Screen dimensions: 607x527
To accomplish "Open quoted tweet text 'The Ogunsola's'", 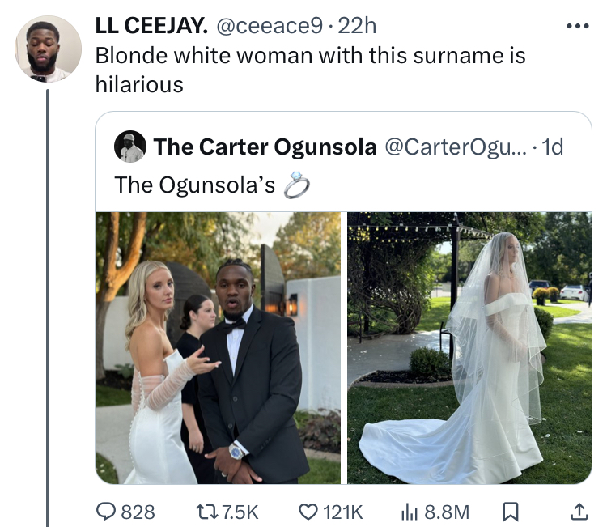I will point(195,185).
